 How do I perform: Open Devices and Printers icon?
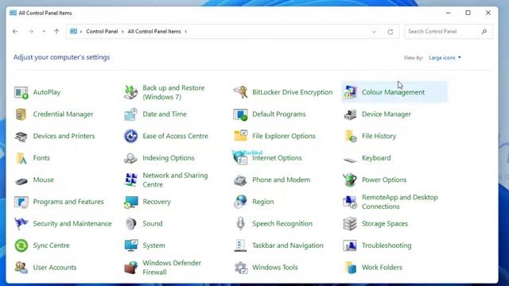pos(21,136)
